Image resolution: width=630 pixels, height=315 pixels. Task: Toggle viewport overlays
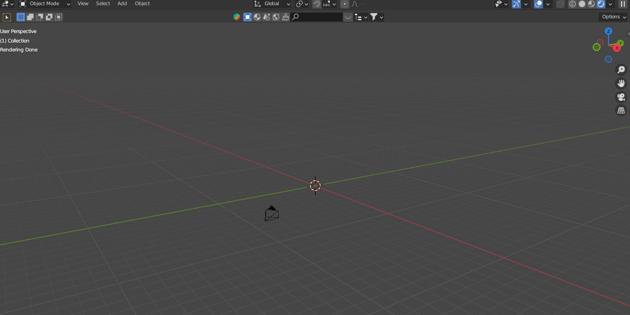538,4
